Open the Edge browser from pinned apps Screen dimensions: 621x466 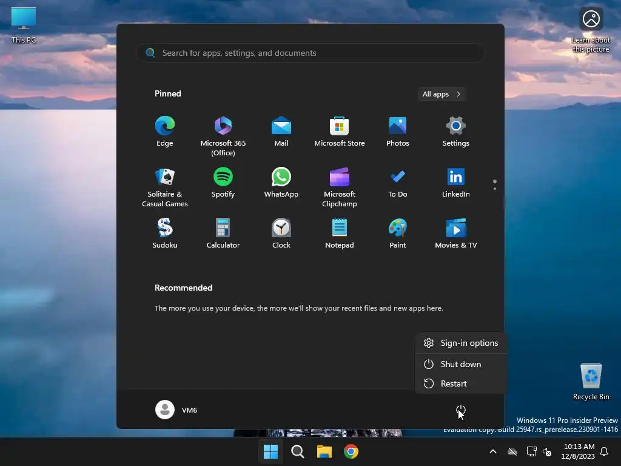165,132
